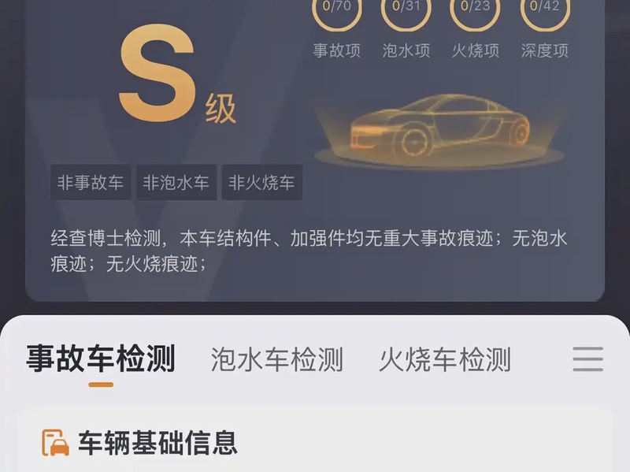Tap the large gold S grade
The image size is (630, 472).
[x=157, y=73]
